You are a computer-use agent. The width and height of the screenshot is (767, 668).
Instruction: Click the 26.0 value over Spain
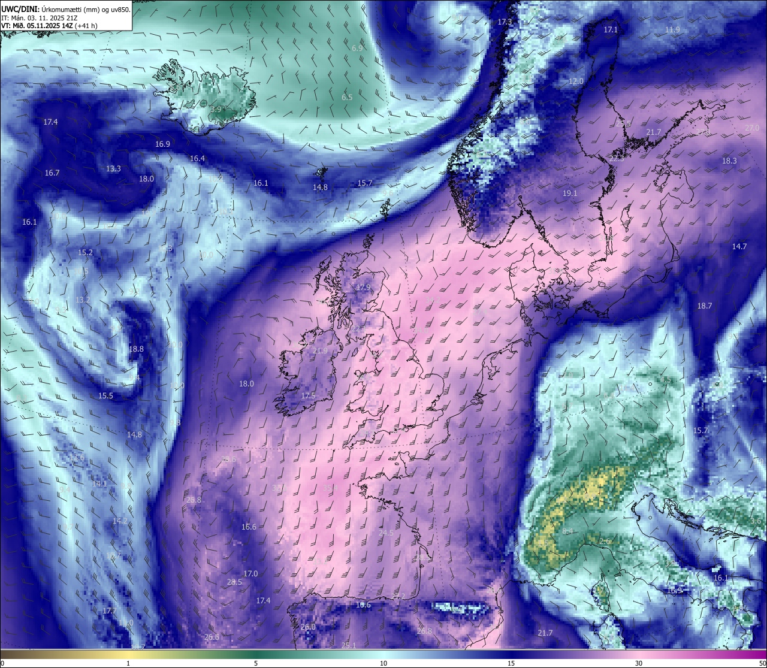coord(308,627)
